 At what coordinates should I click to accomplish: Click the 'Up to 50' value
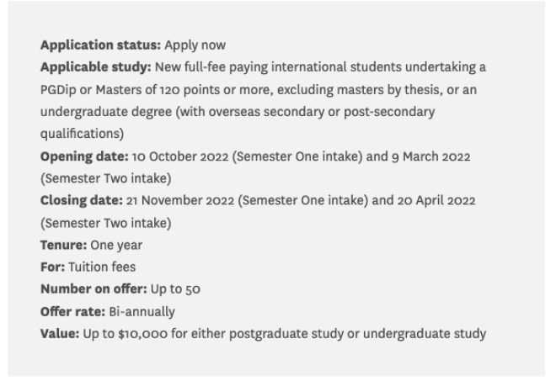coord(175,289)
